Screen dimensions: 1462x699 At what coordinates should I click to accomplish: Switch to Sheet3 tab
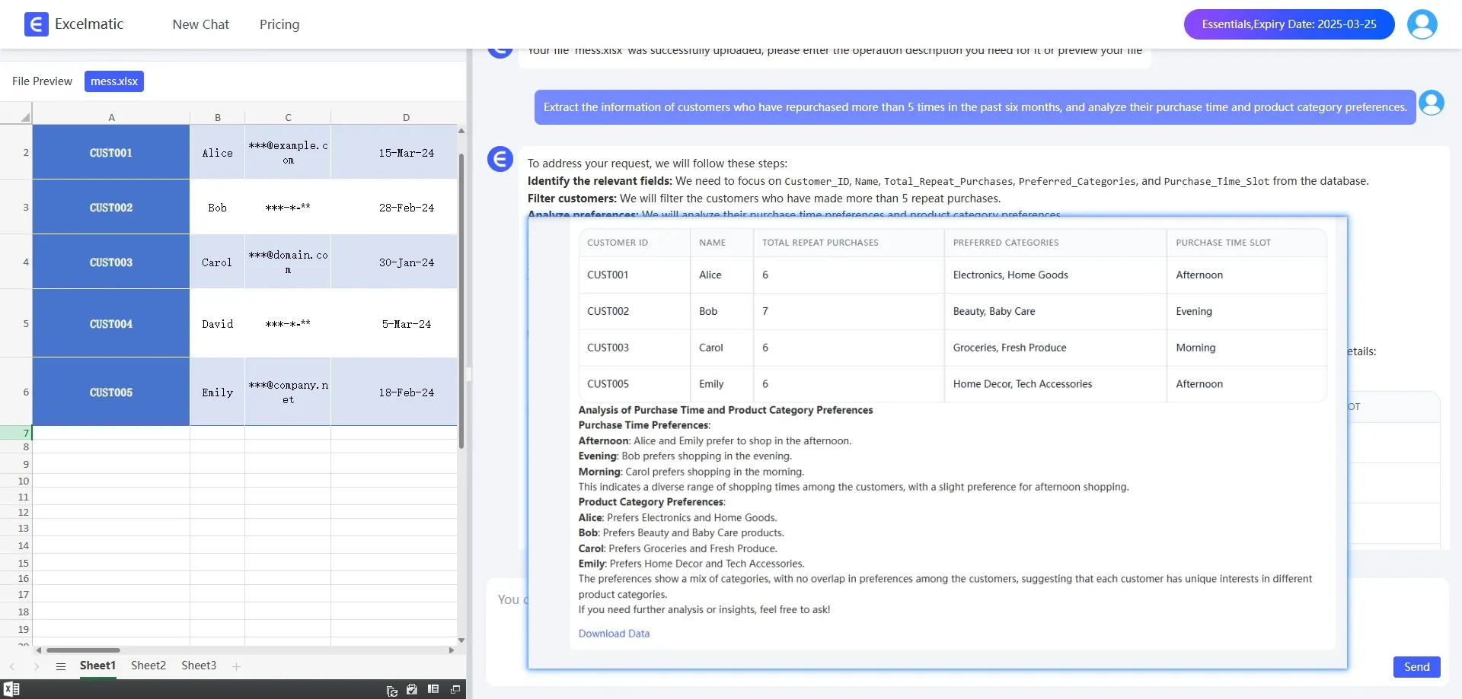[199, 666]
